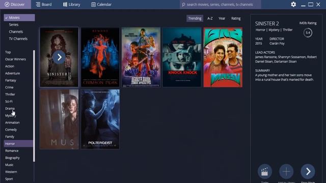Open the Crimson Peak poster

coord(100,57)
